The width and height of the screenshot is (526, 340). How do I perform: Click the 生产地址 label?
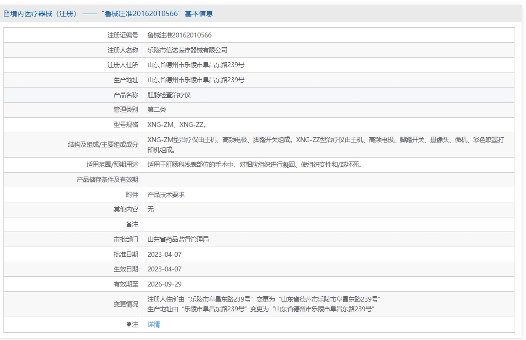pyautogui.click(x=126, y=80)
